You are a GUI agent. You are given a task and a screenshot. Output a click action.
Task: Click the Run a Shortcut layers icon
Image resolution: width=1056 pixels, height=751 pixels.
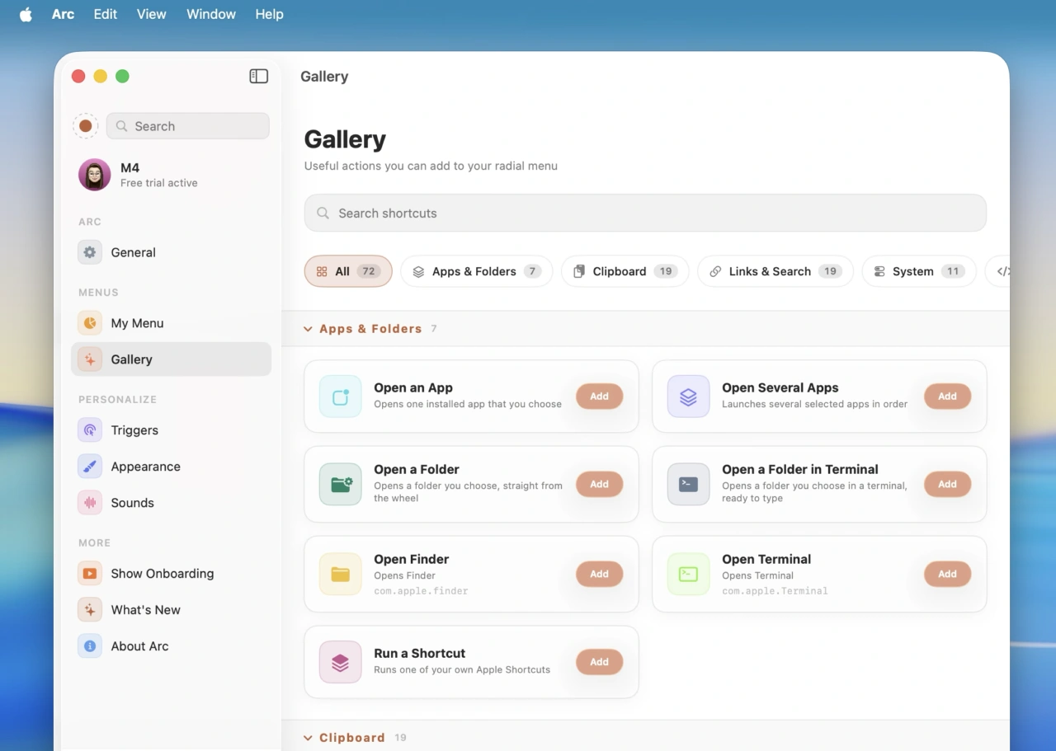(x=341, y=662)
